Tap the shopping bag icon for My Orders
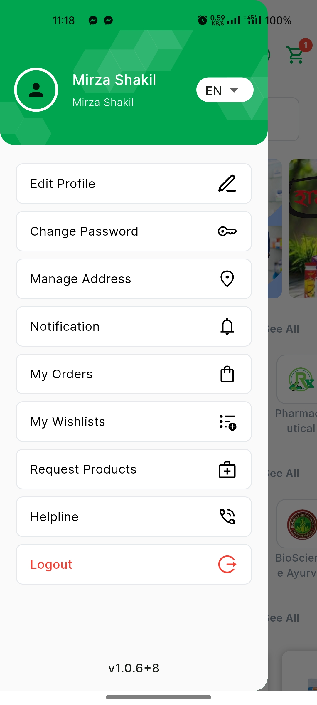The height and width of the screenshot is (705, 317). coord(227,374)
